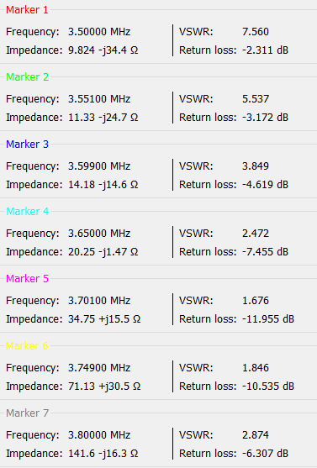Select the 2.472 VSWR value
The width and height of the screenshot is (317, 468).
pyautogui.click(x=256, y=233)
